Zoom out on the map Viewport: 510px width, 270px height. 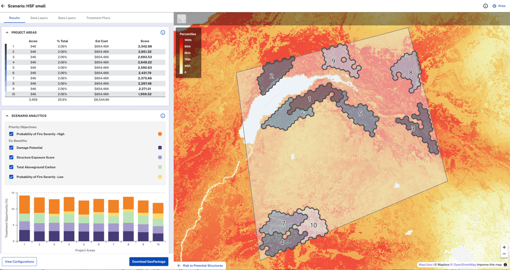pyautogui.click(x=504, y=254)
